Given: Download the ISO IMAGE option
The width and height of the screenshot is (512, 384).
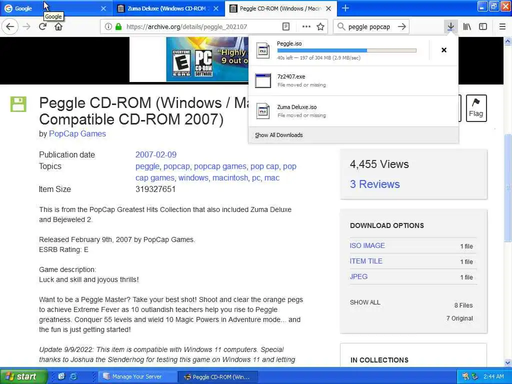Looking at the screenshot, I should coord(367,245).
